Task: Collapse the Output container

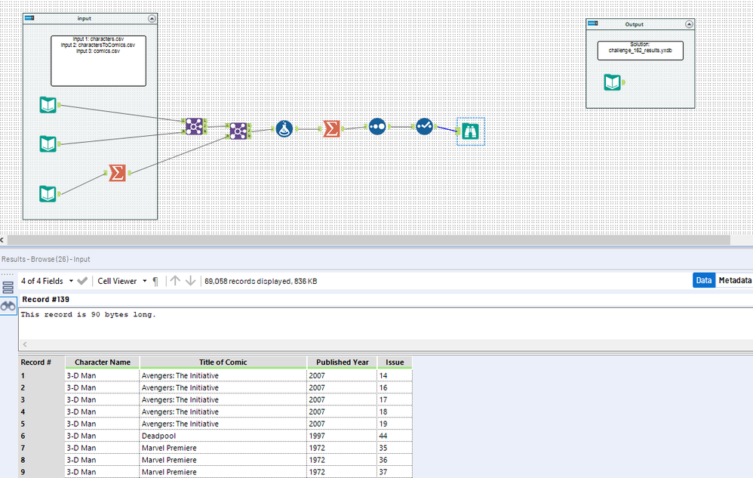Action: pos(689,24)
